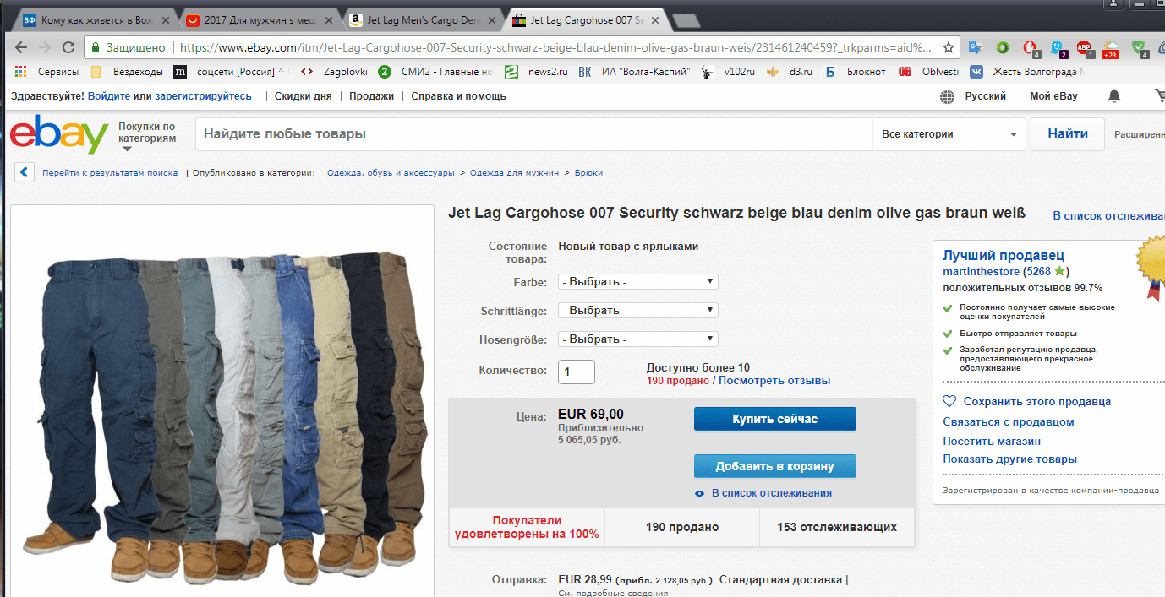
Task: Bookmark this page with the star icon
Action: pyautogui.click(x=949, y=47)
